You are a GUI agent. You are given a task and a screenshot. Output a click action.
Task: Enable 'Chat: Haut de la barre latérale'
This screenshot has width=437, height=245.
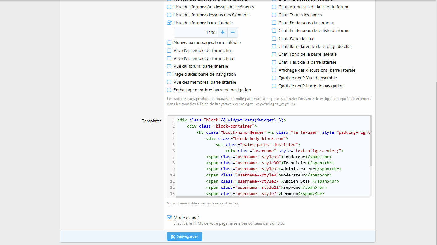(x=274, y=62)
